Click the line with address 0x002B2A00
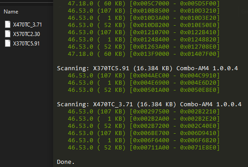This screenshot has height=167, width=248. coord(143,119)
